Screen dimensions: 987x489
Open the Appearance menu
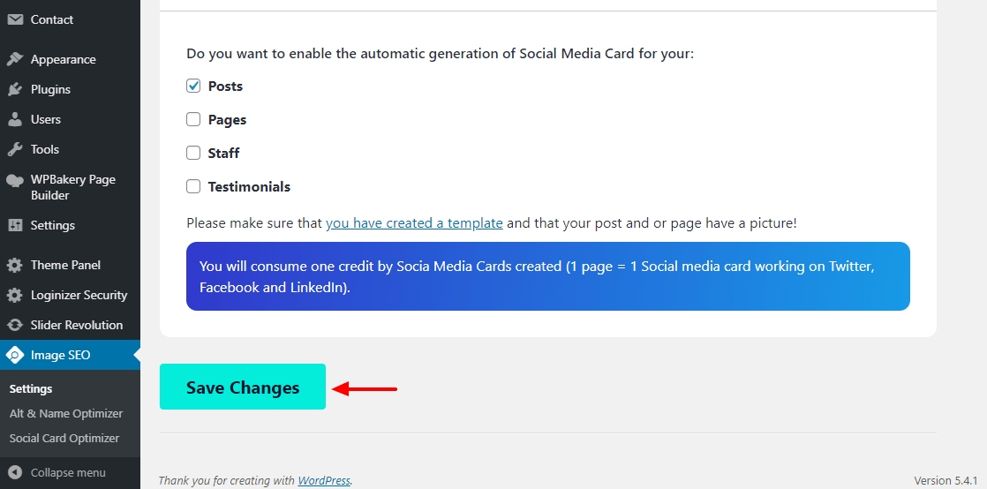pyautogui.click(x=70, y=59)
